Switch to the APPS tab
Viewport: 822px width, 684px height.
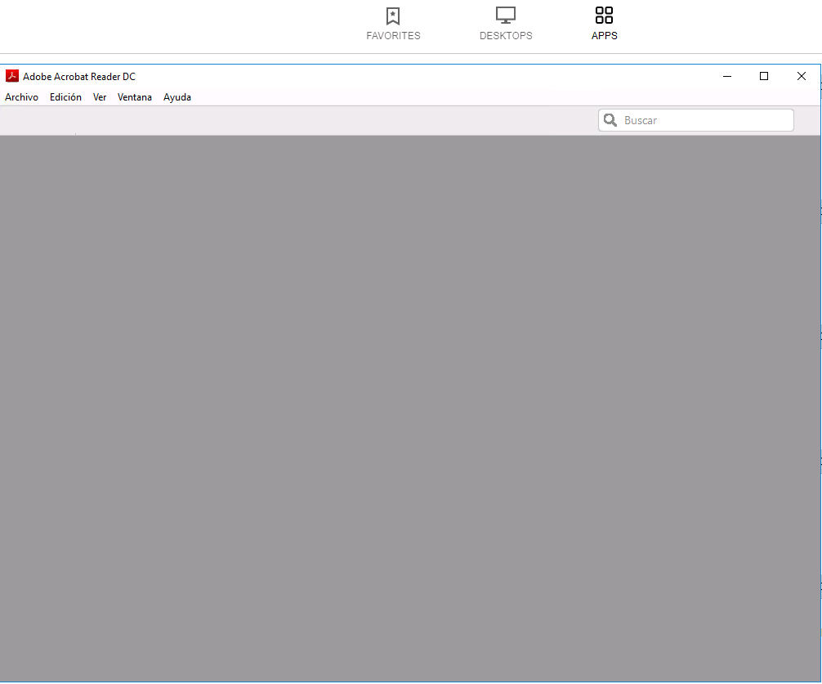[604, 35]
